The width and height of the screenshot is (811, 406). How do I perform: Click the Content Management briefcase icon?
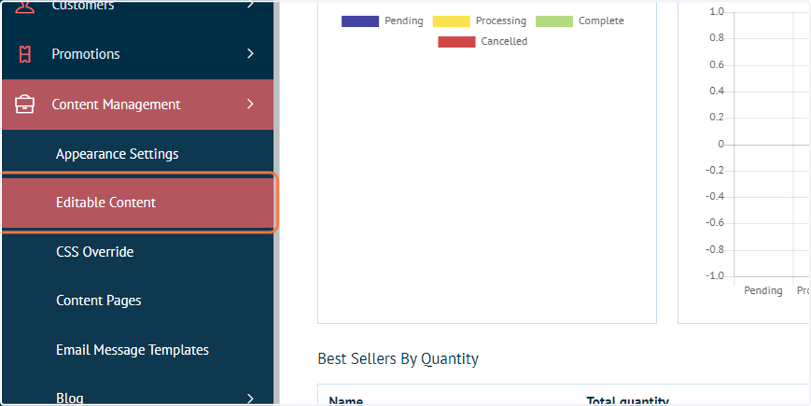pos(25,104)
